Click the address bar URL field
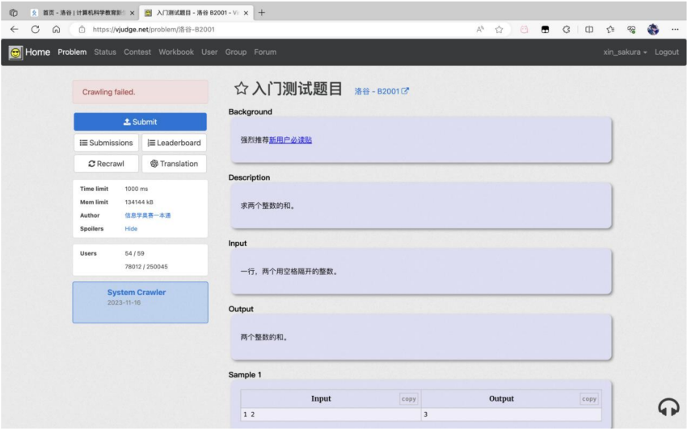Screen dimensions: 687x429 coord(280,29)
